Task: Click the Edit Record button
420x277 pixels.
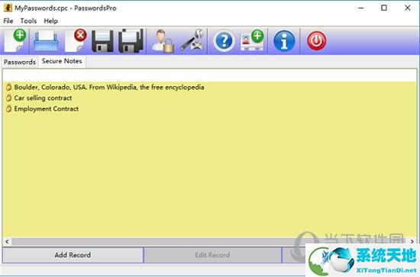Action: (x=212, y=255)
